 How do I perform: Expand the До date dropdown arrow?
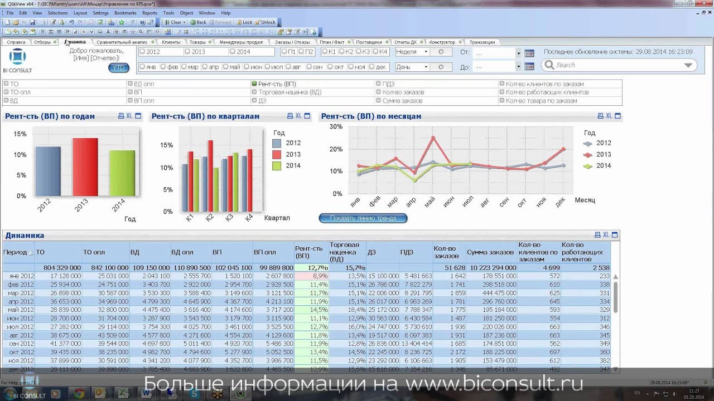pos(518,67)
